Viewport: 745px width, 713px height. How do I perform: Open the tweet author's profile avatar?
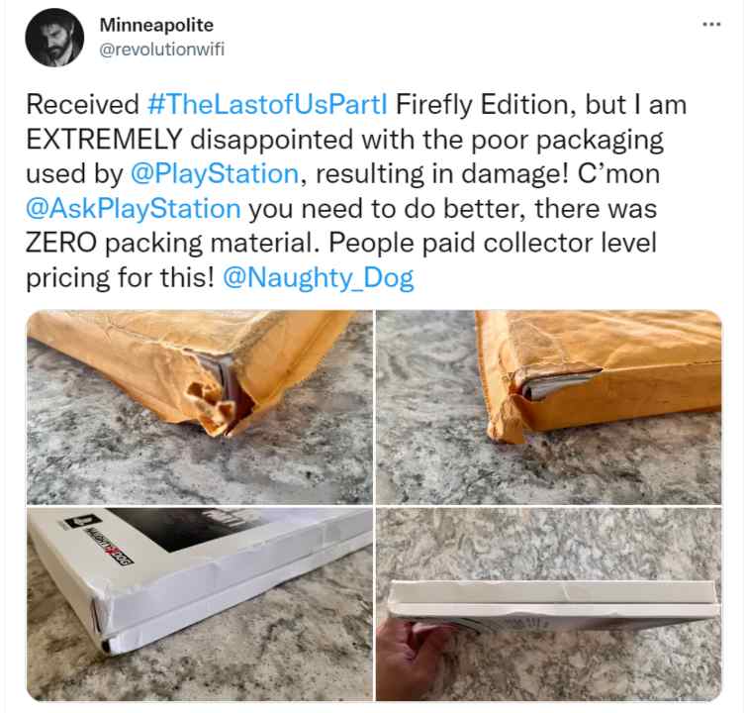[x=54, y=37]
